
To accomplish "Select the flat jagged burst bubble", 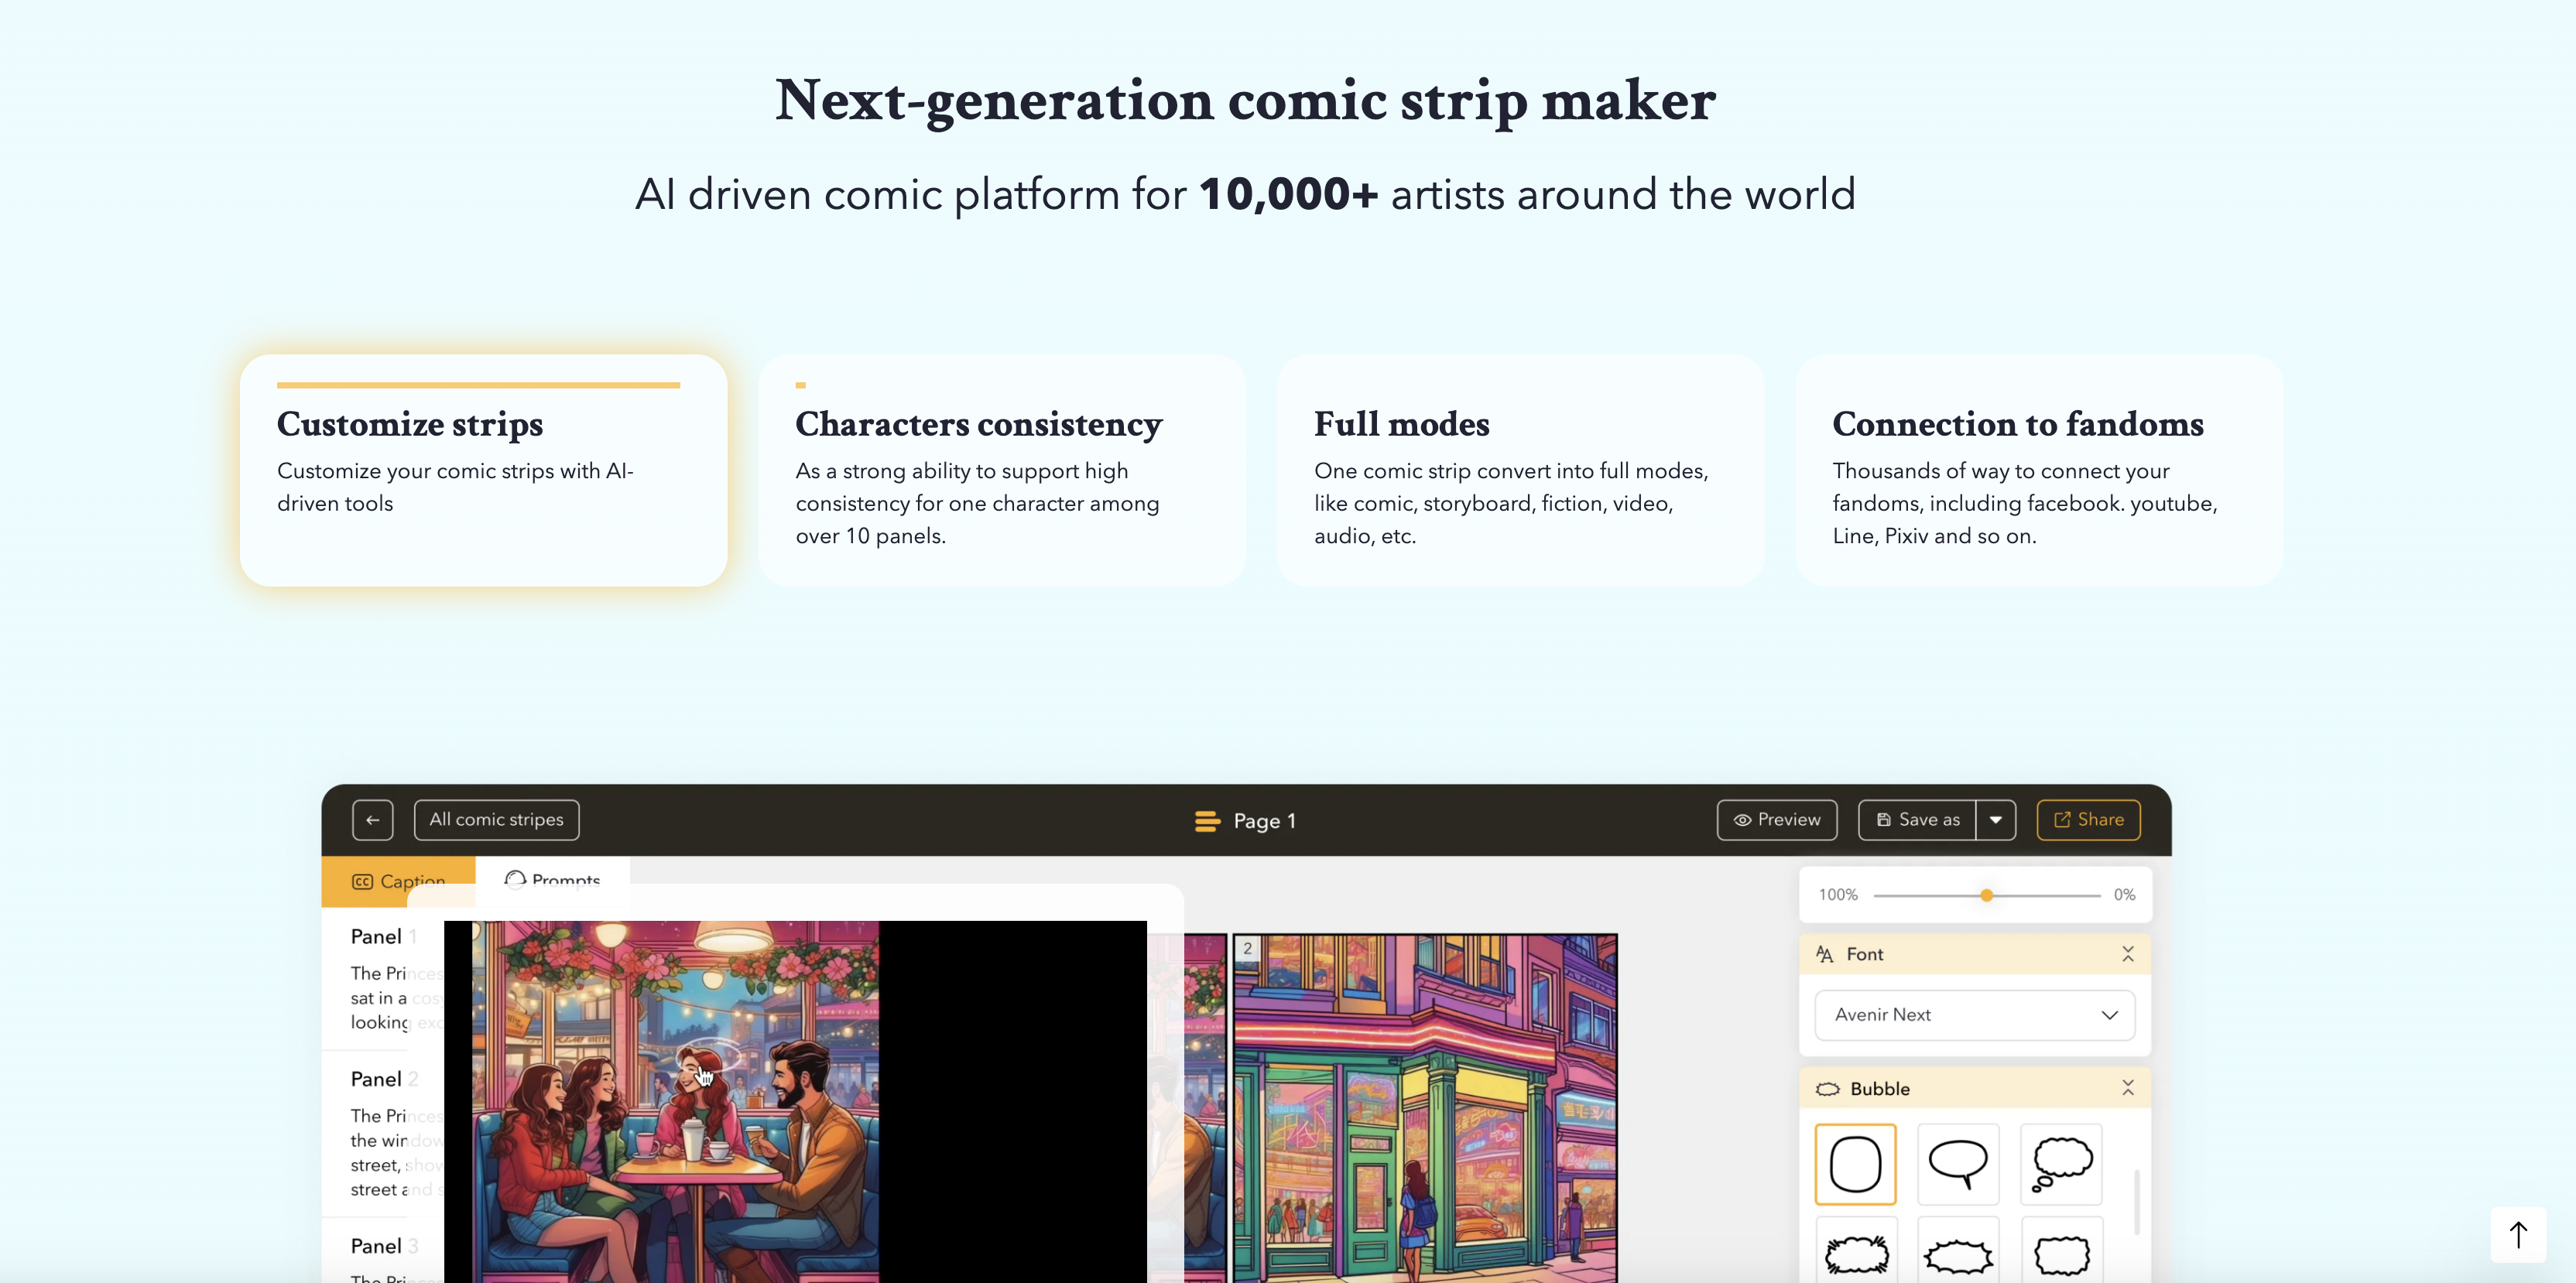I will tap(1958, 1255).
